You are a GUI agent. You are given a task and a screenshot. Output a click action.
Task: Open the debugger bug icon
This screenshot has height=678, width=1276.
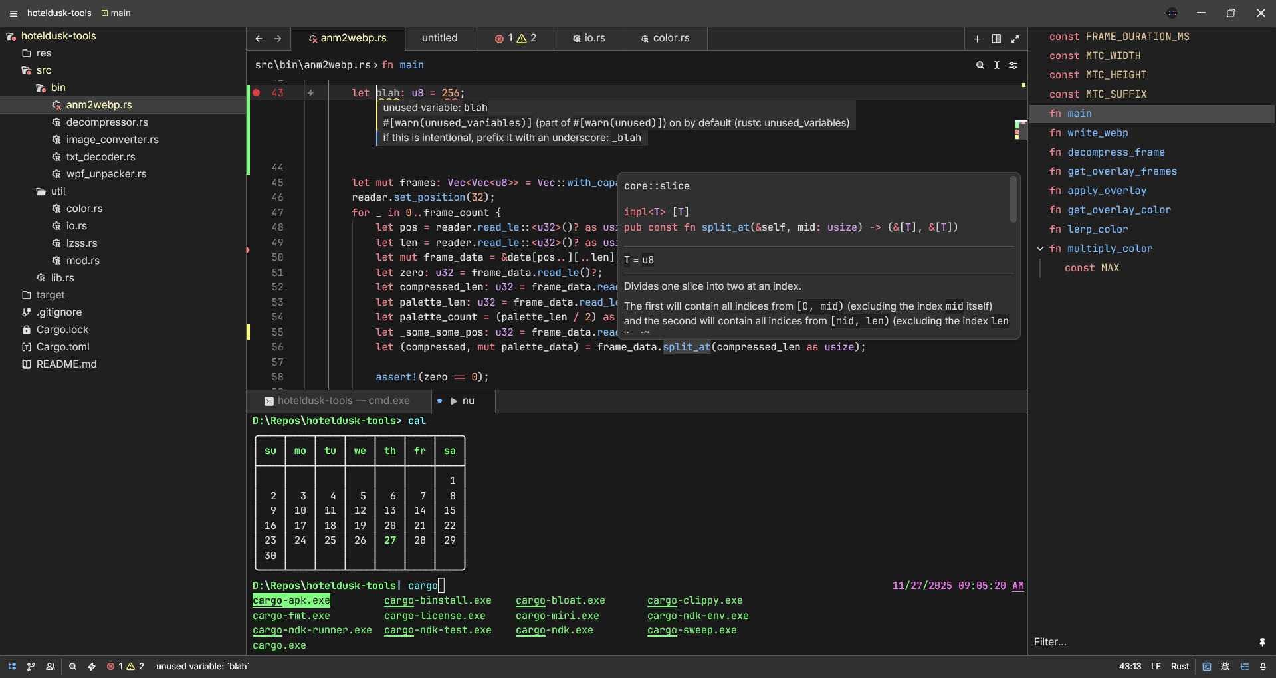coord(1225,666)
